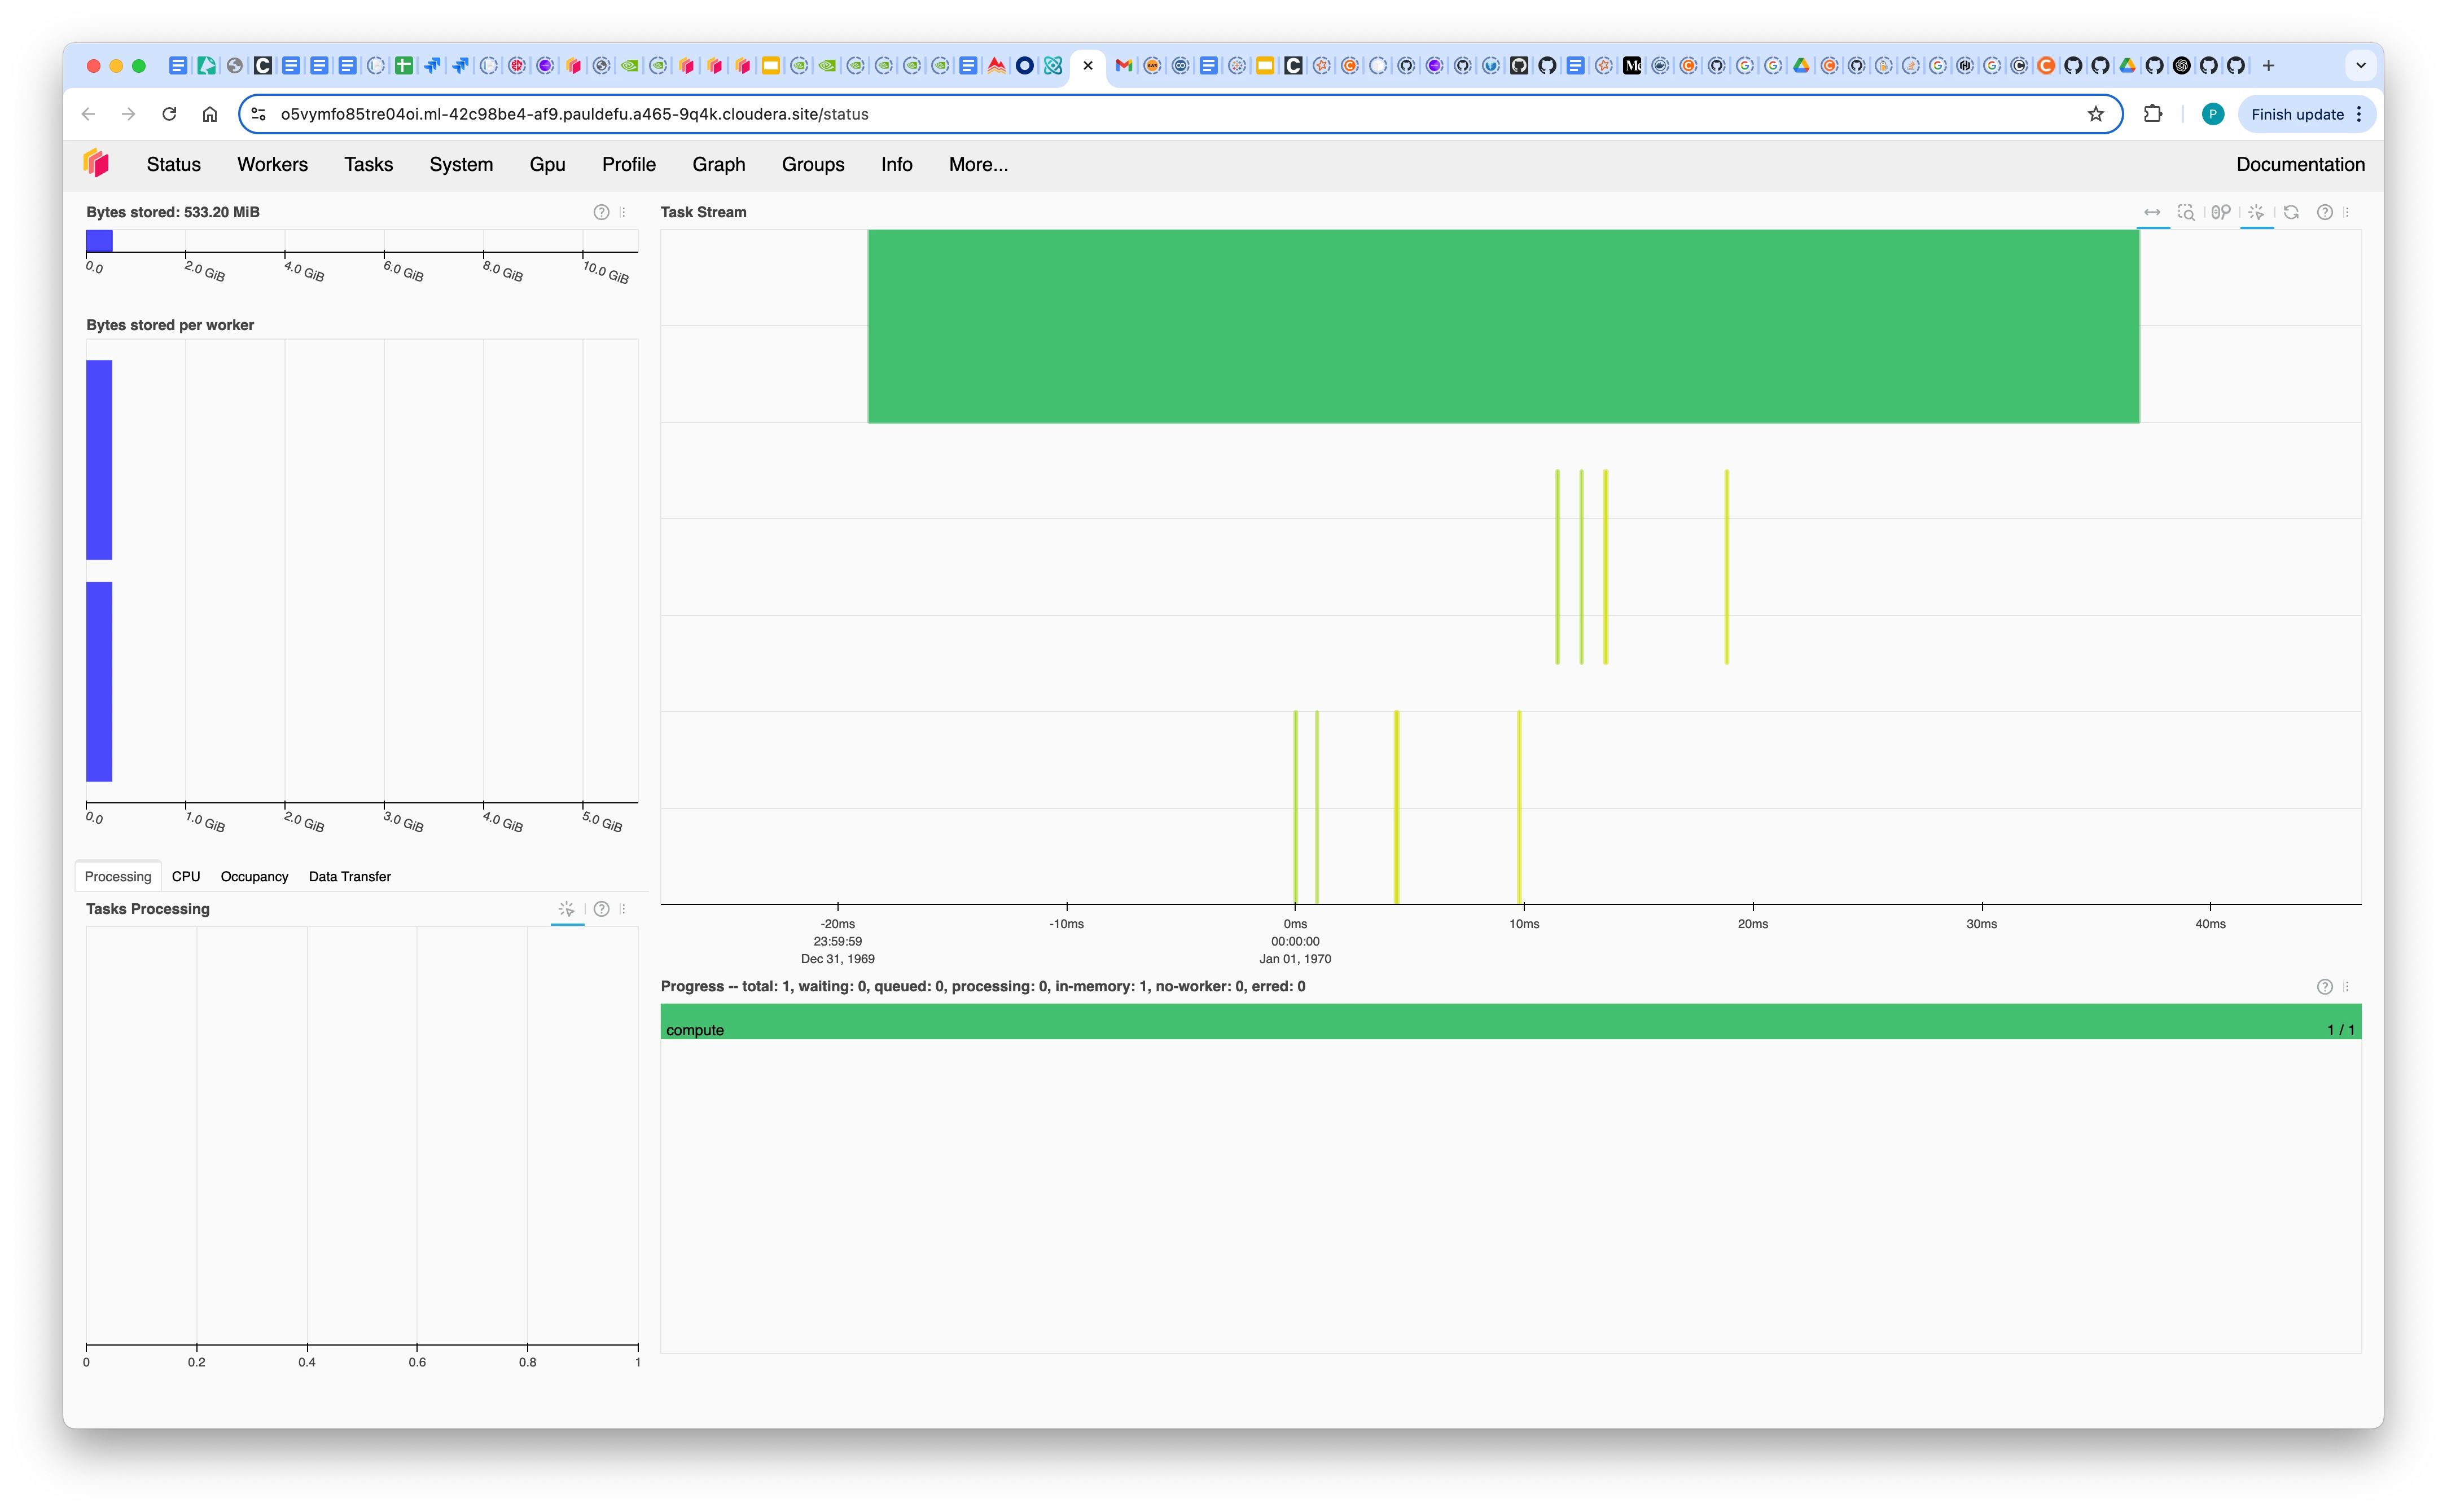2447x1512 pixels.
Task: Activate the Task Stream box zoom tool
Action: (2186, 212)
